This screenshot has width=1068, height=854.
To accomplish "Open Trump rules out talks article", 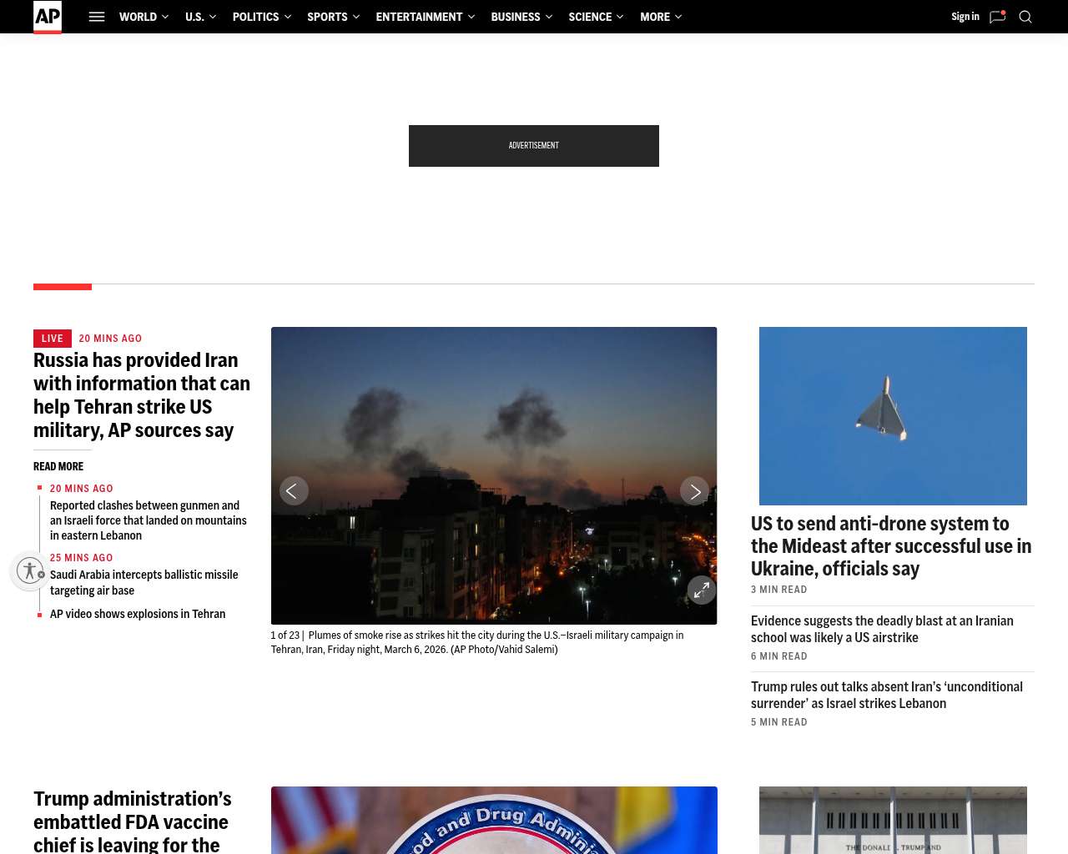I will click(886, 695).
